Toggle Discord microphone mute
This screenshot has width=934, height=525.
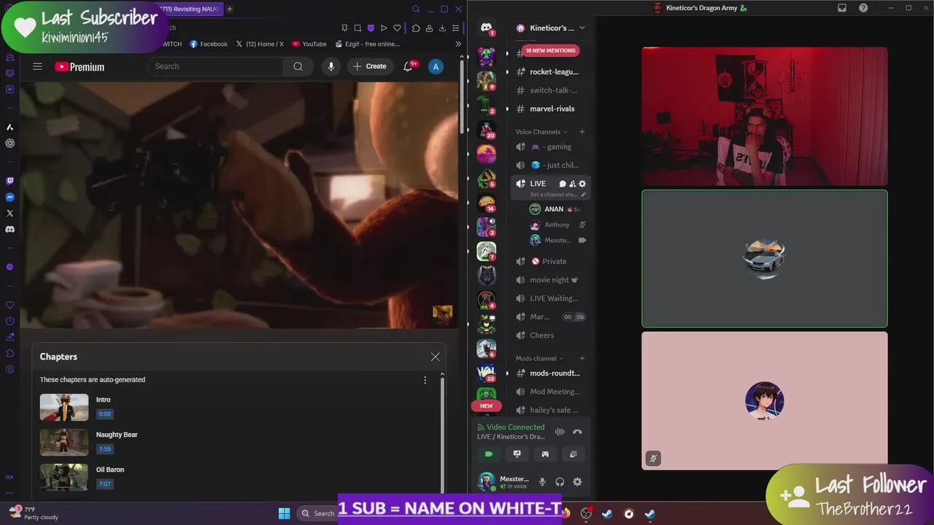pos(542,482)
